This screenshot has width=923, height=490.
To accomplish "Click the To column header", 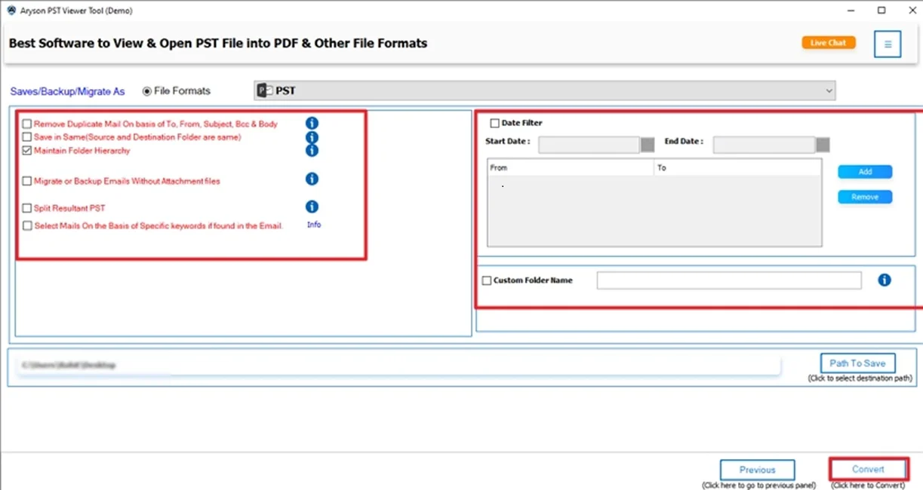I will tap(737, 167).
